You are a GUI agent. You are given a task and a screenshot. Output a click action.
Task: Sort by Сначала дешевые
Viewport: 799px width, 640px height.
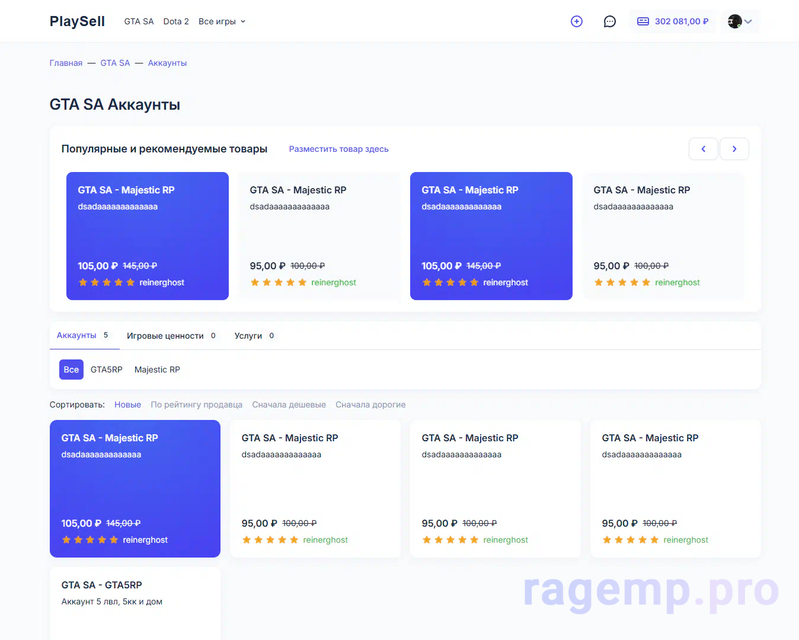(289, 405)
